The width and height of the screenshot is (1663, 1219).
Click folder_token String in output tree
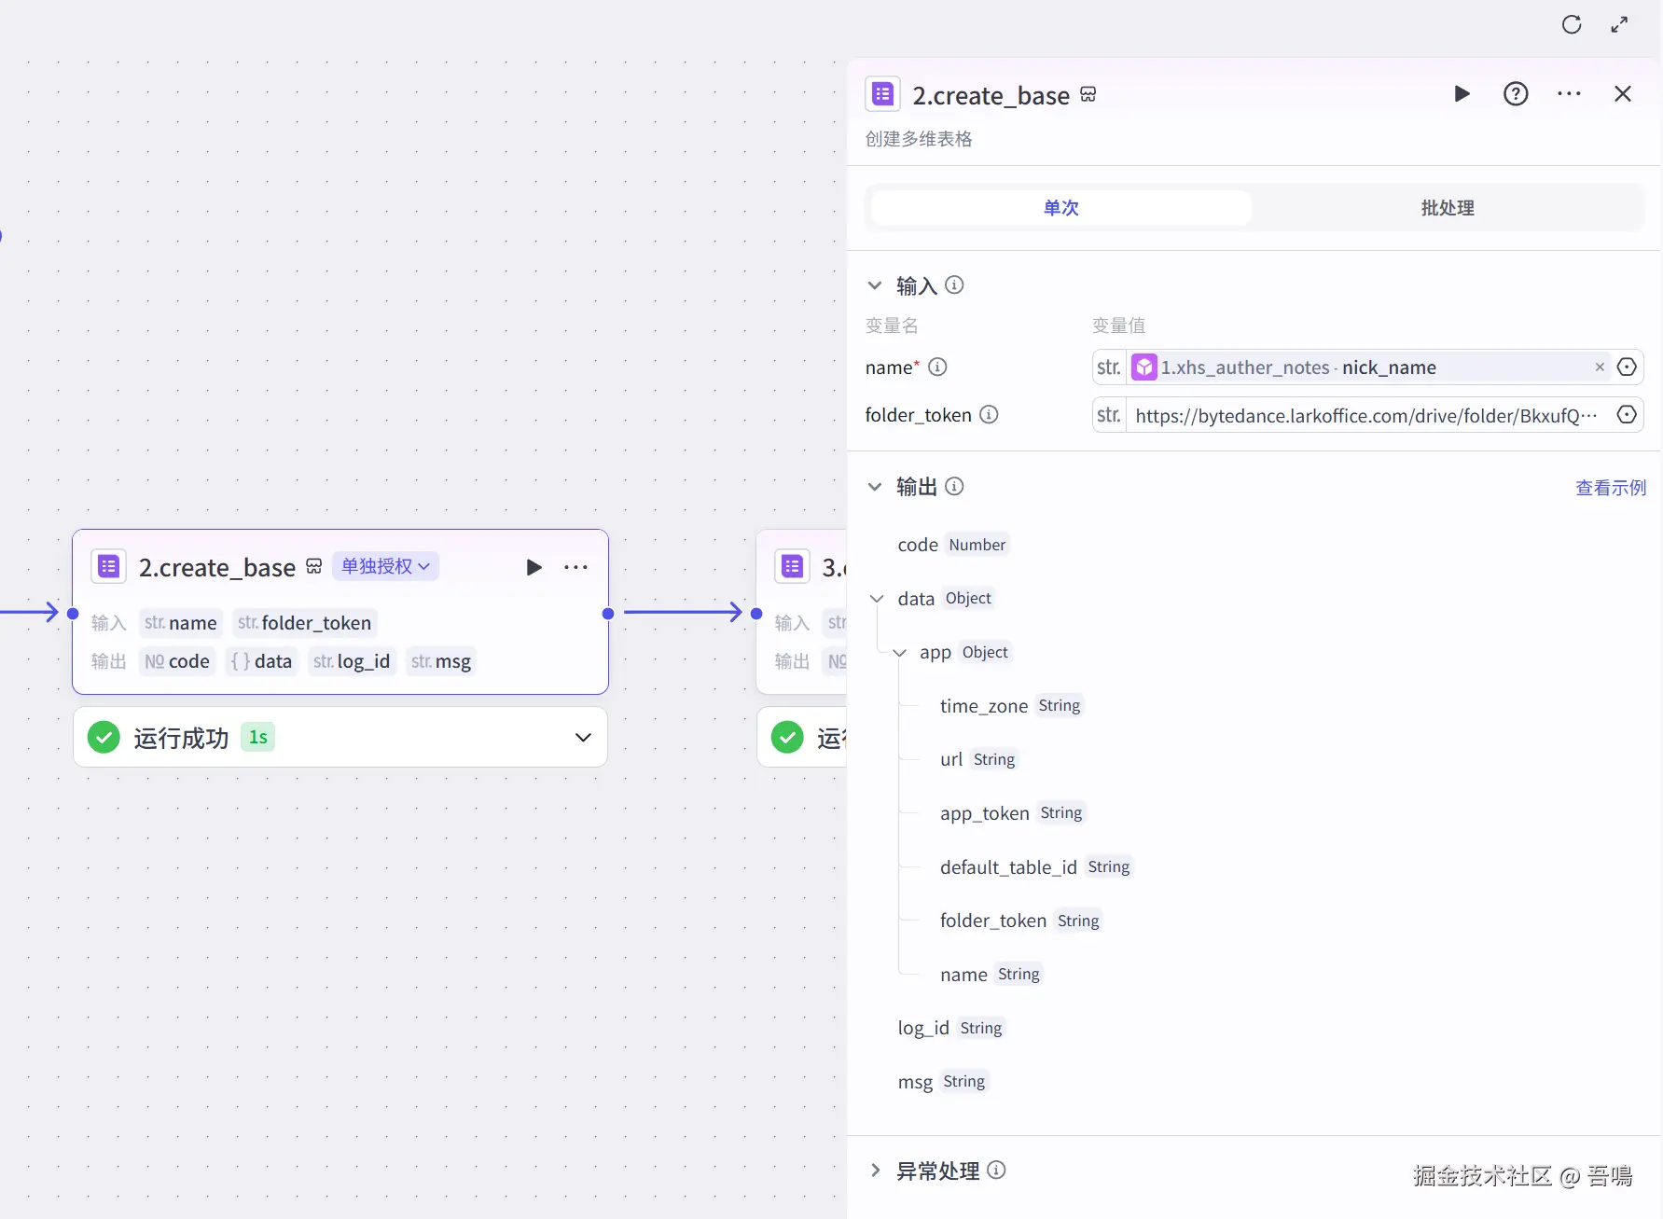(1020, 921)
